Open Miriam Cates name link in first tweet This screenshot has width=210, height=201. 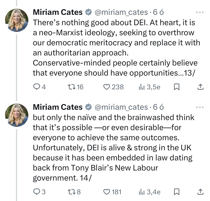[x=58, y=12]
